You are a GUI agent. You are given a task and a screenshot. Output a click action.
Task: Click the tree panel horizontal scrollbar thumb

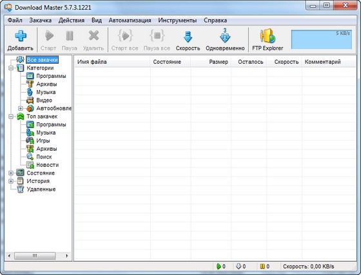pyautogui.click(x=35, y=256)
